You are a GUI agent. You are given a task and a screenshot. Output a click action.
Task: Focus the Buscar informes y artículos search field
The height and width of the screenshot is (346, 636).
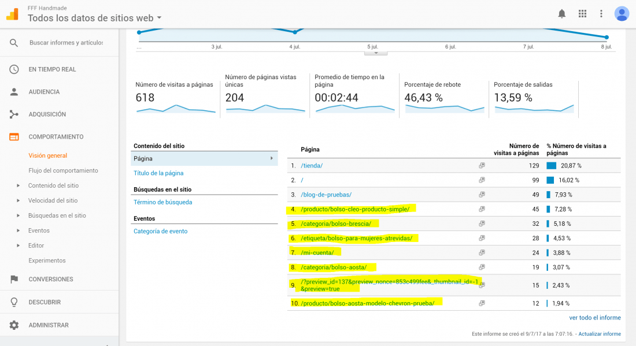(66, 43)
